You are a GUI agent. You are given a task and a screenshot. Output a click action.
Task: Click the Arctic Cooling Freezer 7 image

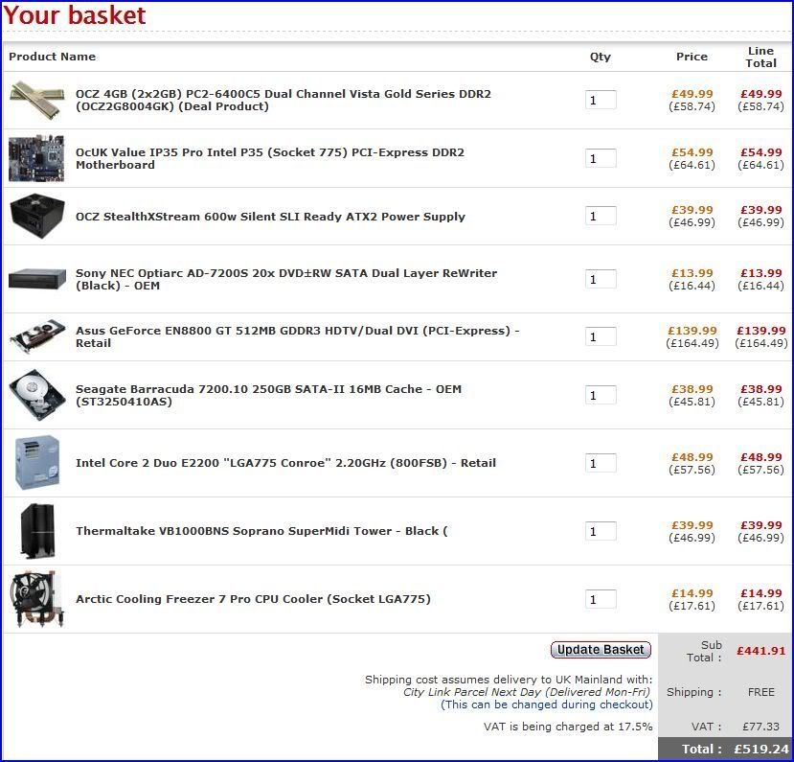[37, 599]
